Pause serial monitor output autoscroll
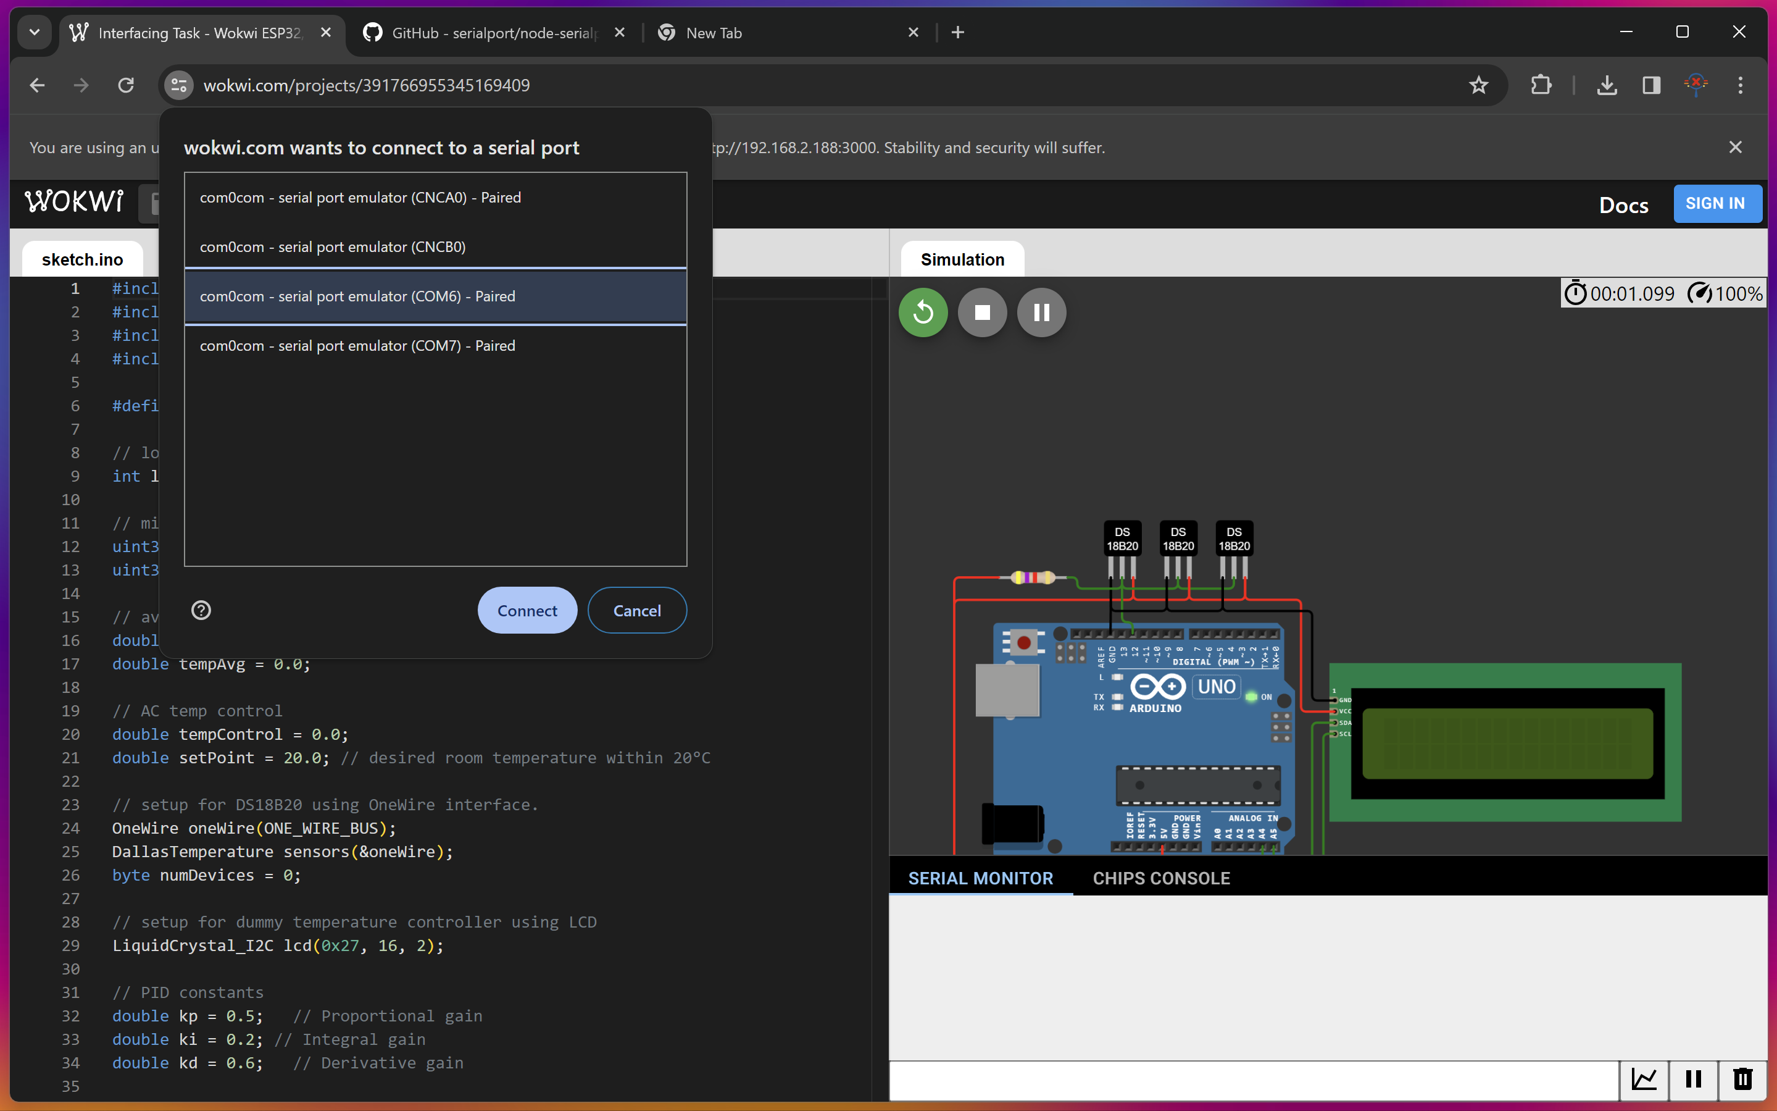The image size is (1777, 1111). click(1693, 1080)
